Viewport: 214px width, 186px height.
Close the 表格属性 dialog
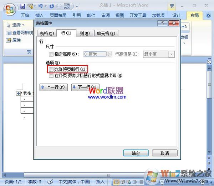(x=174, y=23)
